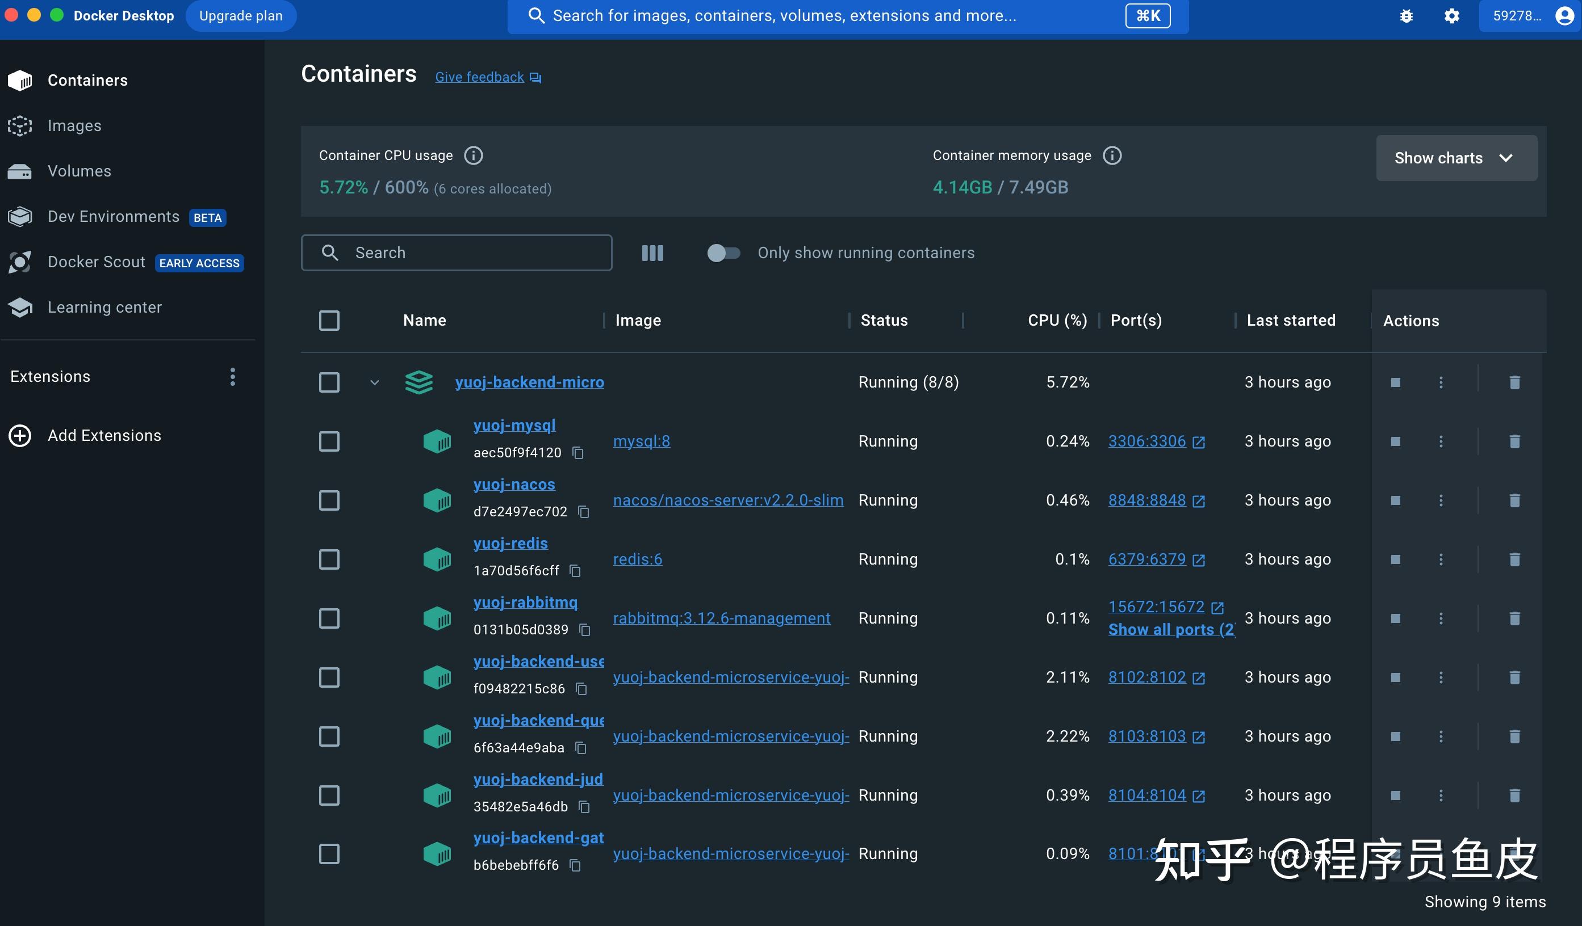Delete the yuoj-backend-micro stack

click(x=1514, y=382)
